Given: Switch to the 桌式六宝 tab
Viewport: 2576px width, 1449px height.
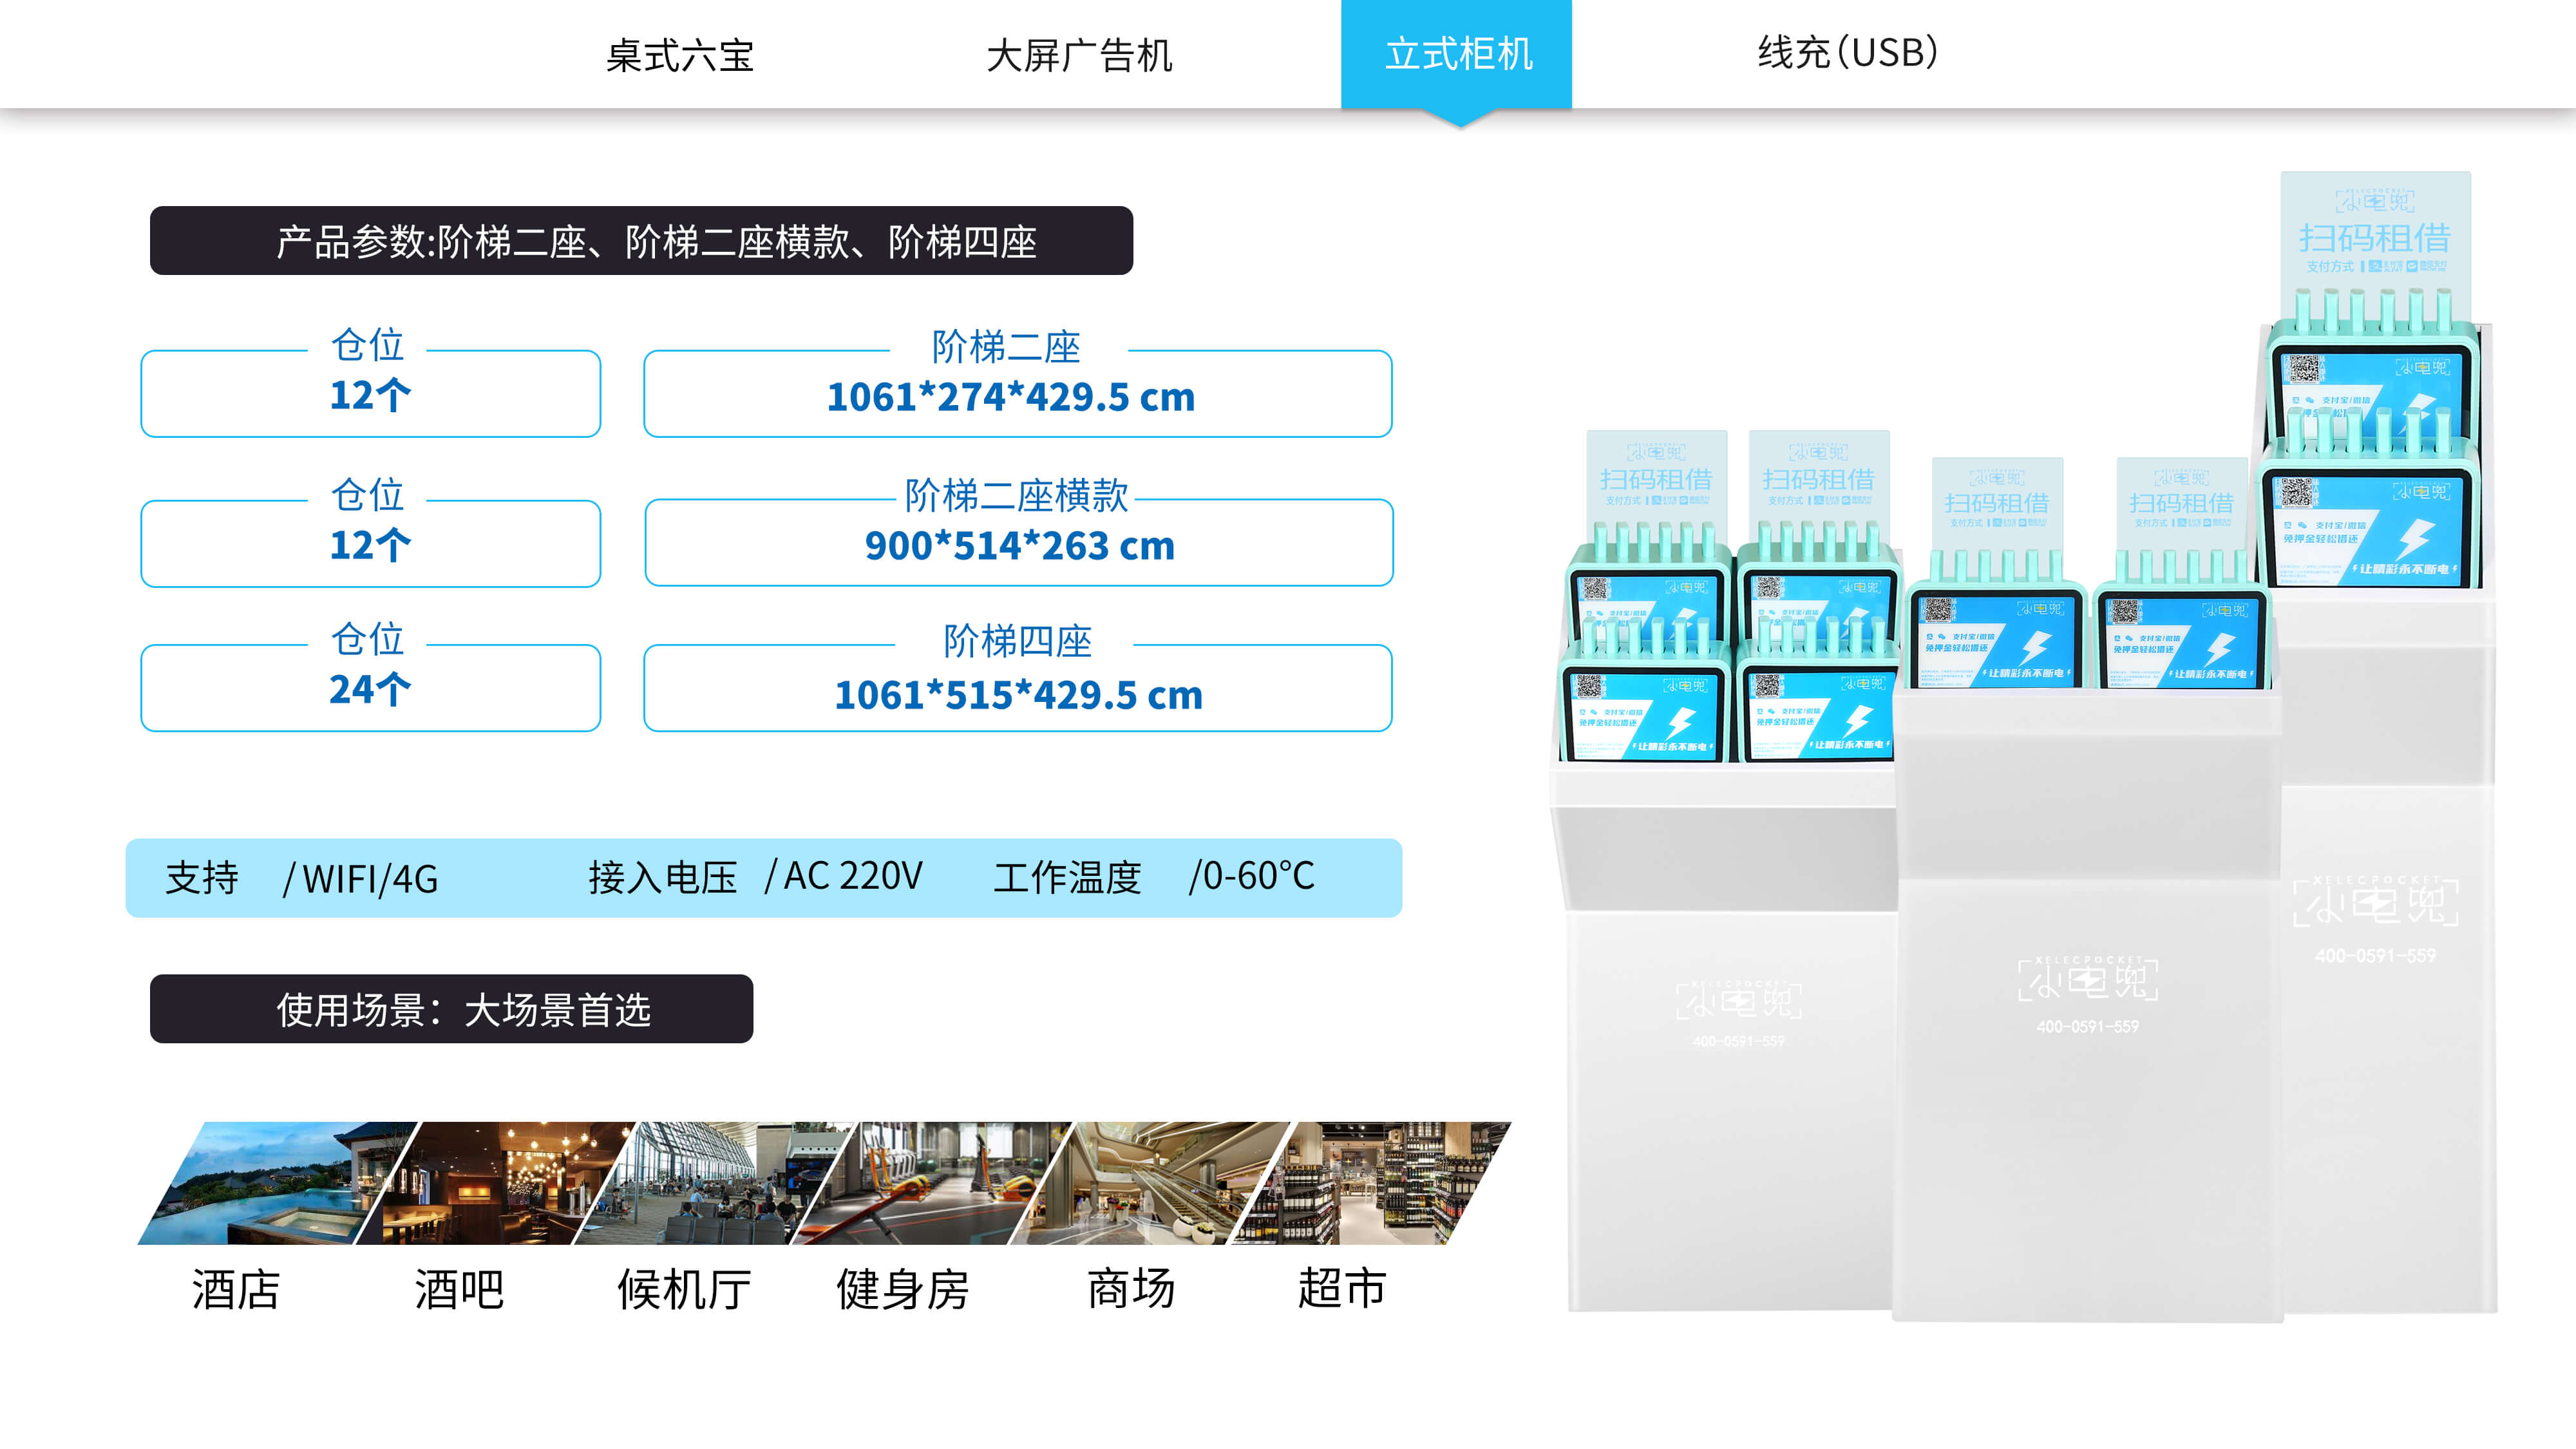Looking at the screenshot, I should point(679,54).
